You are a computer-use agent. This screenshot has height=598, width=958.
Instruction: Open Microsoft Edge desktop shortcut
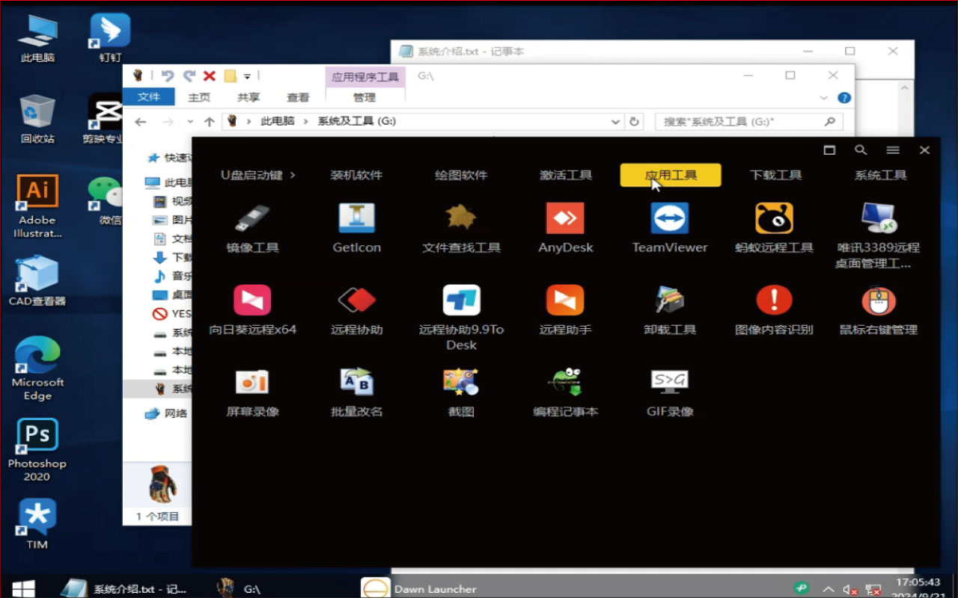tap(37, 369)
